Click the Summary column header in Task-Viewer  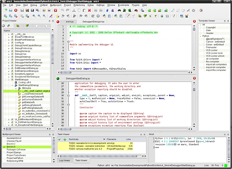click(x=74, y=139)
